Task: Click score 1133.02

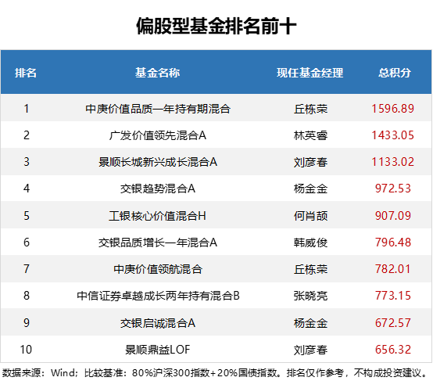Action: click(392, 162)
